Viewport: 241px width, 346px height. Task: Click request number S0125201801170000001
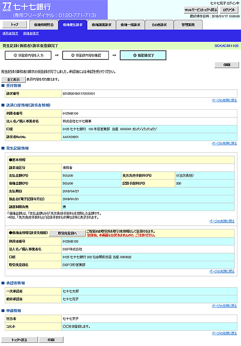pos(79,94)
